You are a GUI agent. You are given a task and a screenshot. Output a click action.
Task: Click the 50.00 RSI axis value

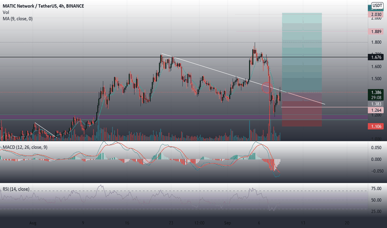(376, 200)
